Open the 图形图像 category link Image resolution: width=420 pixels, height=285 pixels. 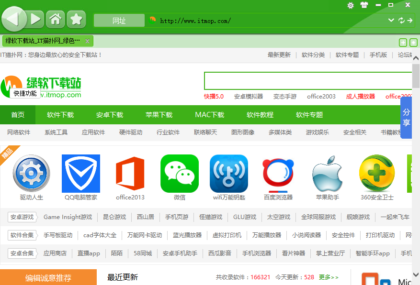pyautogui.click(x=243, y=132)
